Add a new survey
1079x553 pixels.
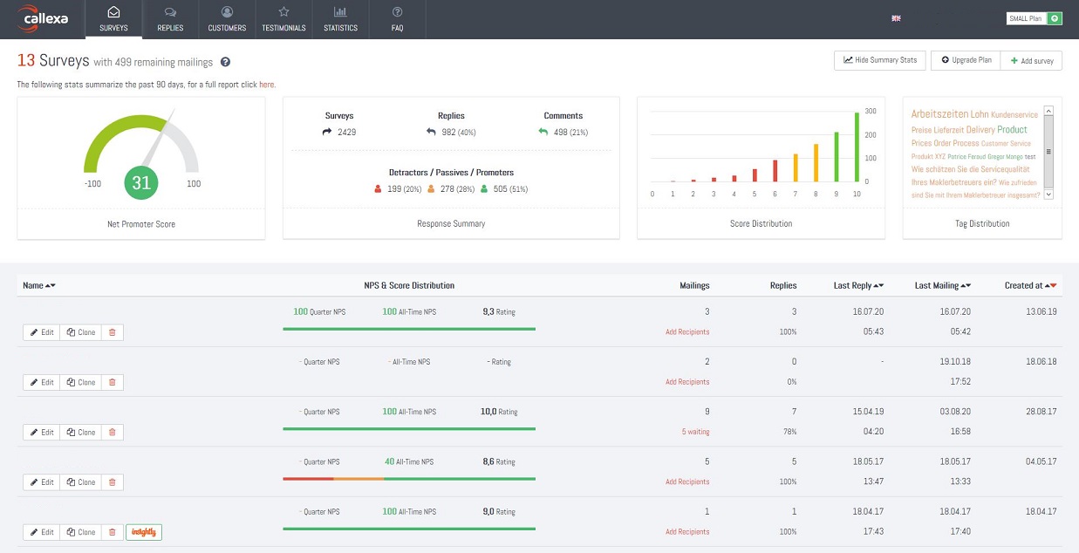click(1031, 60)
